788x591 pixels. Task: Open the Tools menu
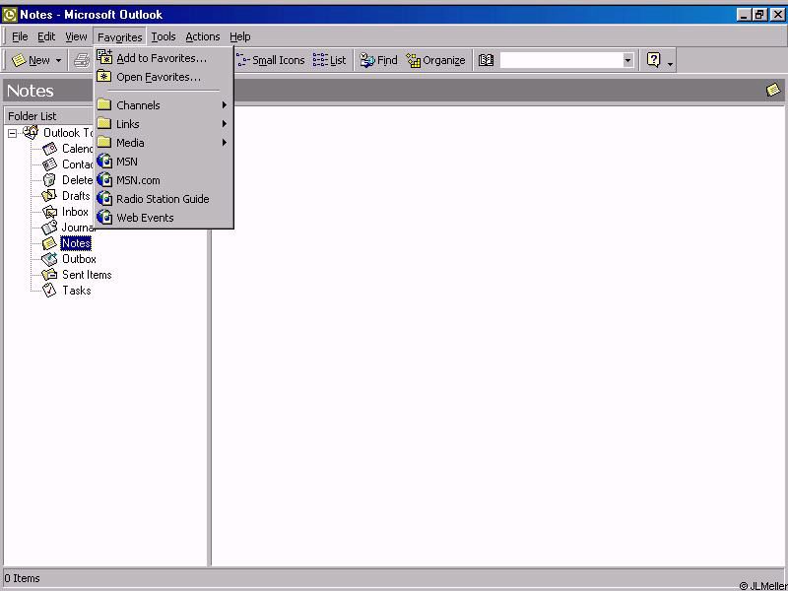tap(164, 36)
